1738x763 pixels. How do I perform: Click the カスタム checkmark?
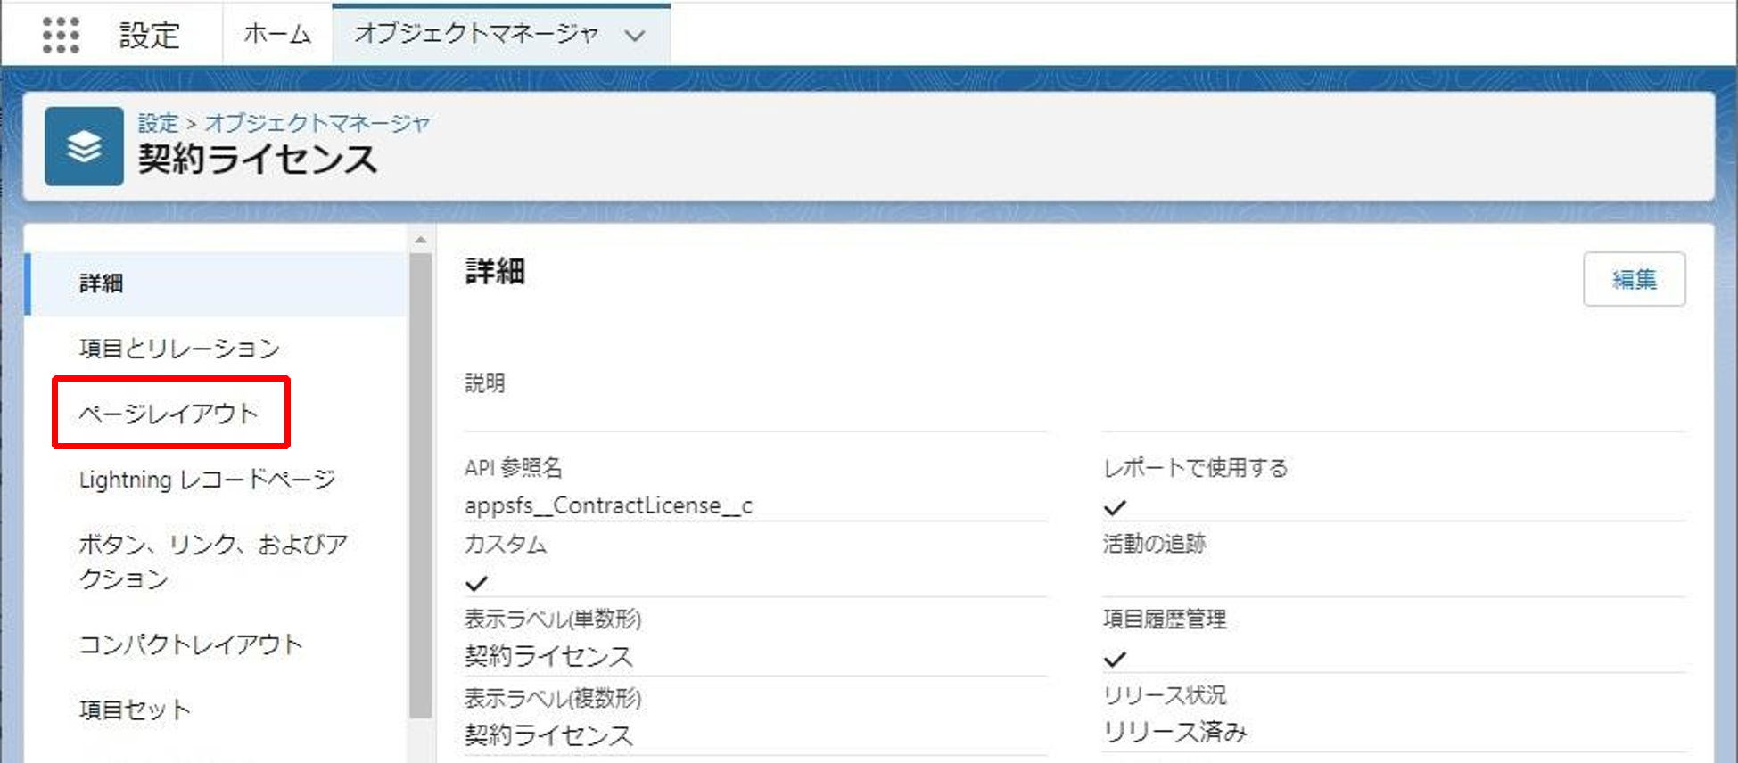(477, 583)
